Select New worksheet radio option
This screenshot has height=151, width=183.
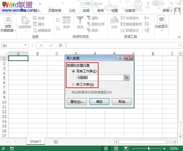pos(73,84)
